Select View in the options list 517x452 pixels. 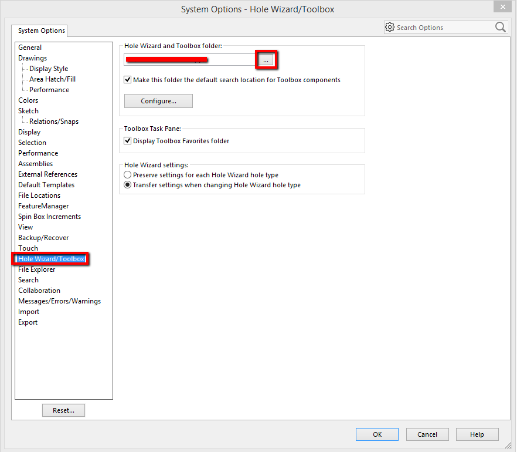coord(26,227)
